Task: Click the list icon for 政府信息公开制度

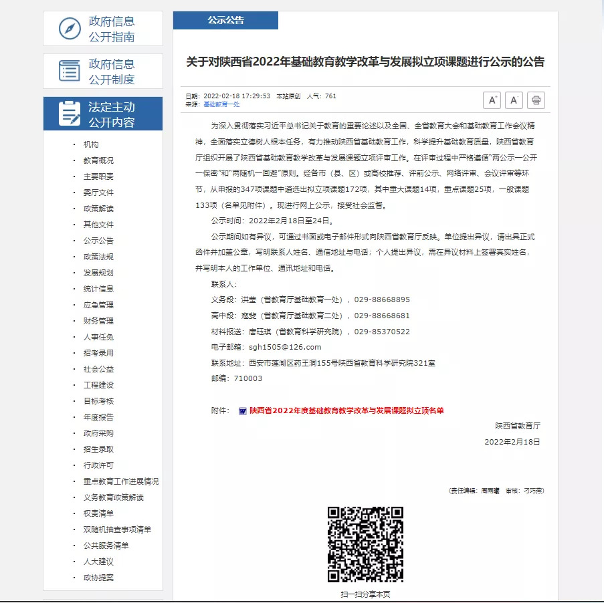Action: (70, 71)
